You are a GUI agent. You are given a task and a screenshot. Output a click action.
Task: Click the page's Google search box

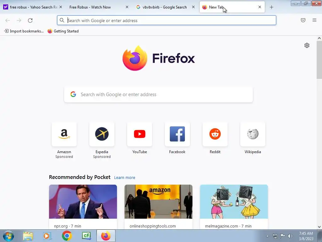click(x=158, y=95)
